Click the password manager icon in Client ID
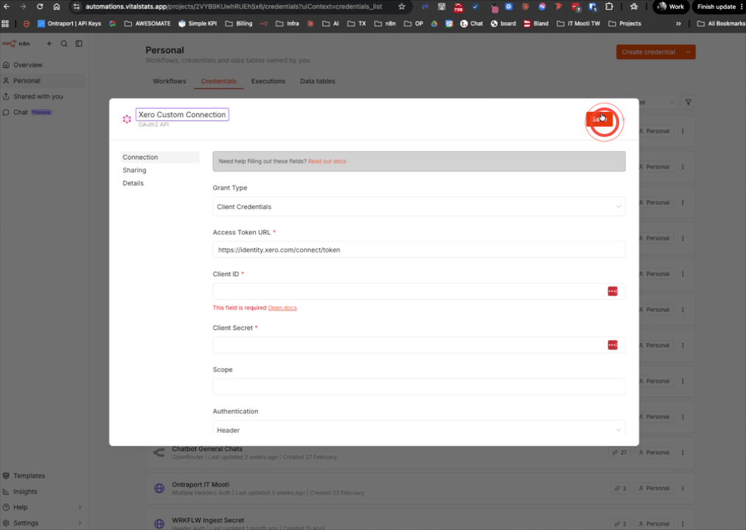Viewport: 746px width, 530px height. [x=613, y=291]
